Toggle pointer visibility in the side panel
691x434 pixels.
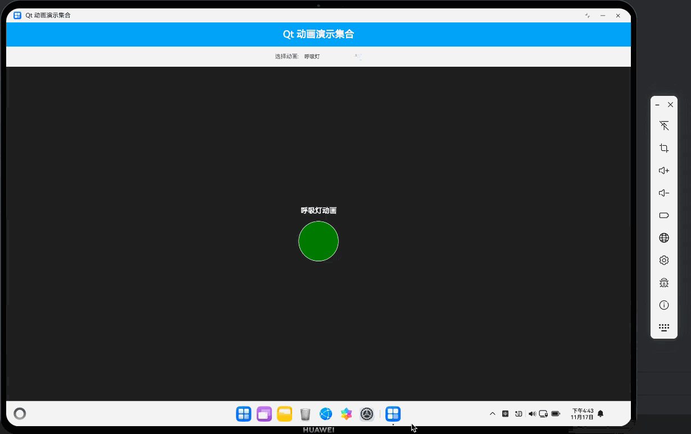tap(664, 126)
